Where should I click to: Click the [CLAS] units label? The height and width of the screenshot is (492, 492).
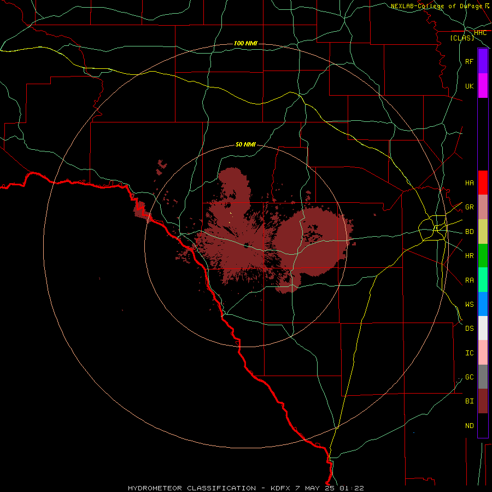pyautogui.click(x=462, y=38)
